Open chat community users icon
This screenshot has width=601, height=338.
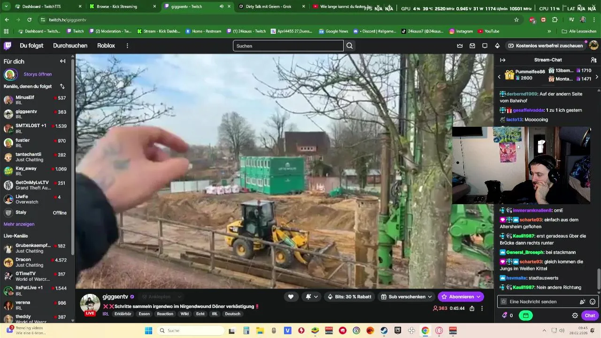coord(593,60)
